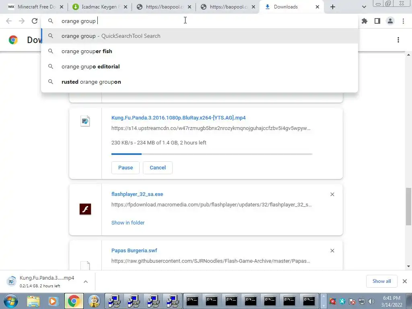Close the Minecraft Free Download tab
The width and height of the screenshot is (412, 309).
tap(62, 7)
